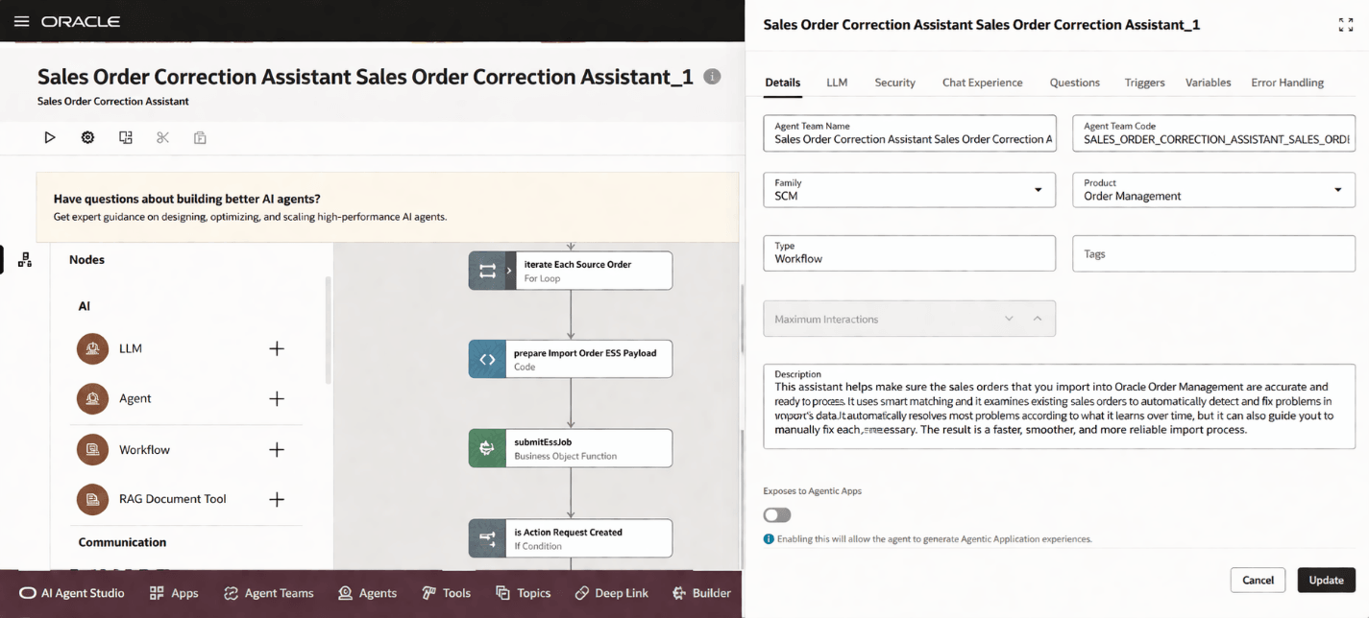Click the Code node icon
Screen dimensions: 1369x618
click(x=487, y=359)
